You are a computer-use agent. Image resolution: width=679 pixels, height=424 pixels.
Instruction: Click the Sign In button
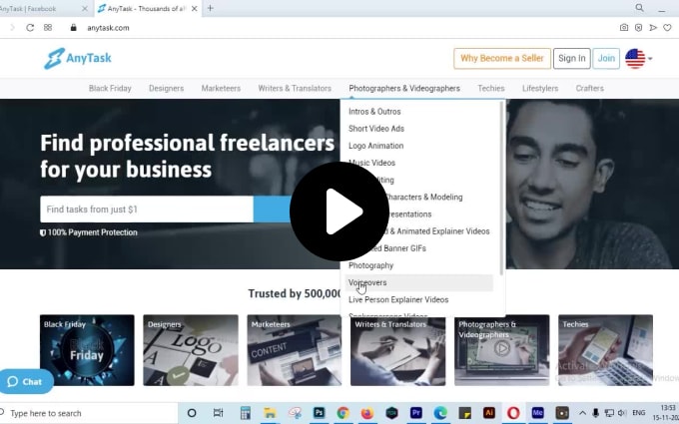coord(571,59)
